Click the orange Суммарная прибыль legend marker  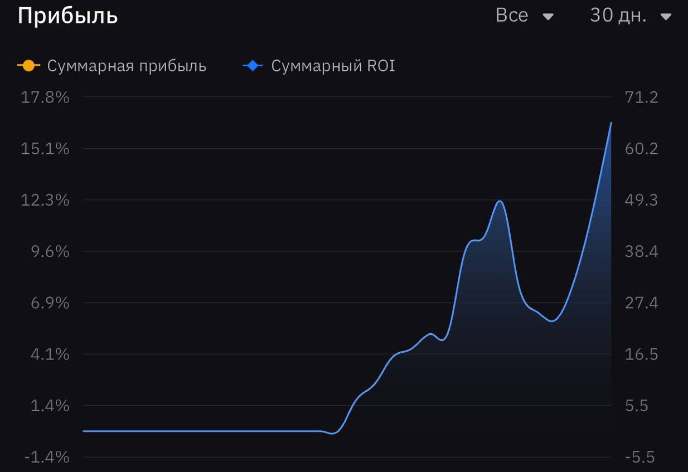point(29,66)
